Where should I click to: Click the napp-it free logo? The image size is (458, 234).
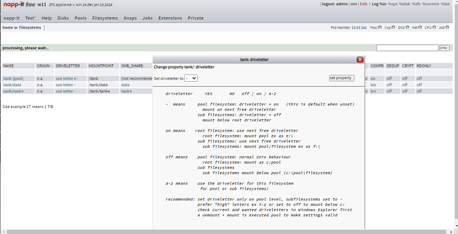tap(19, 5)
